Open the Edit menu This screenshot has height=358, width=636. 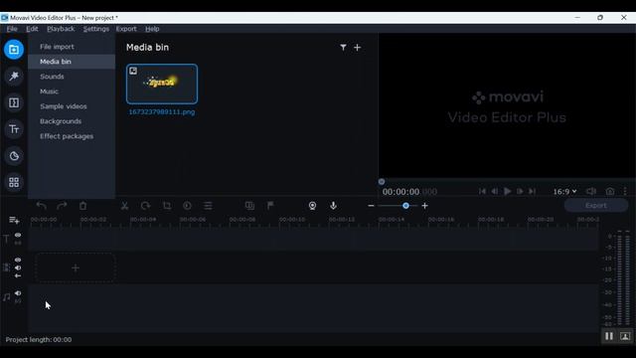tap(32, 29)
